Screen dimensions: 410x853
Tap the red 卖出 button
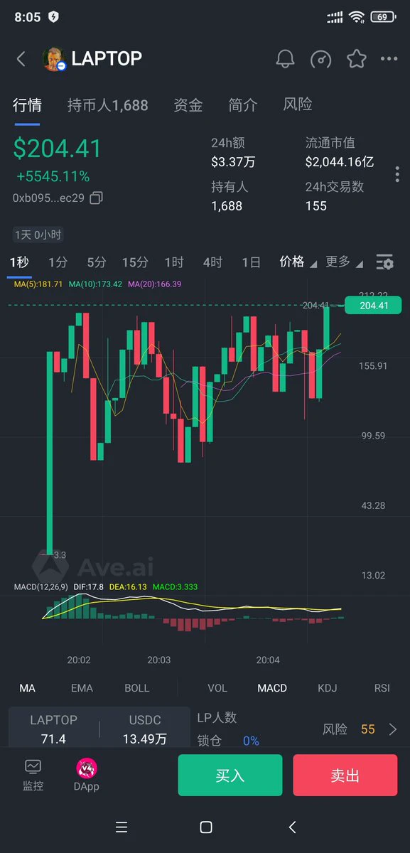(345, 775)
